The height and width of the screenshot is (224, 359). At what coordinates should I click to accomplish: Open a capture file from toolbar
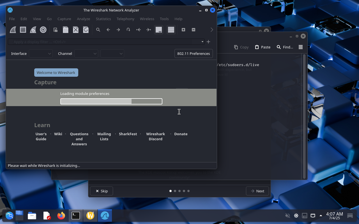pyautogui.click(x=56, y=30)
